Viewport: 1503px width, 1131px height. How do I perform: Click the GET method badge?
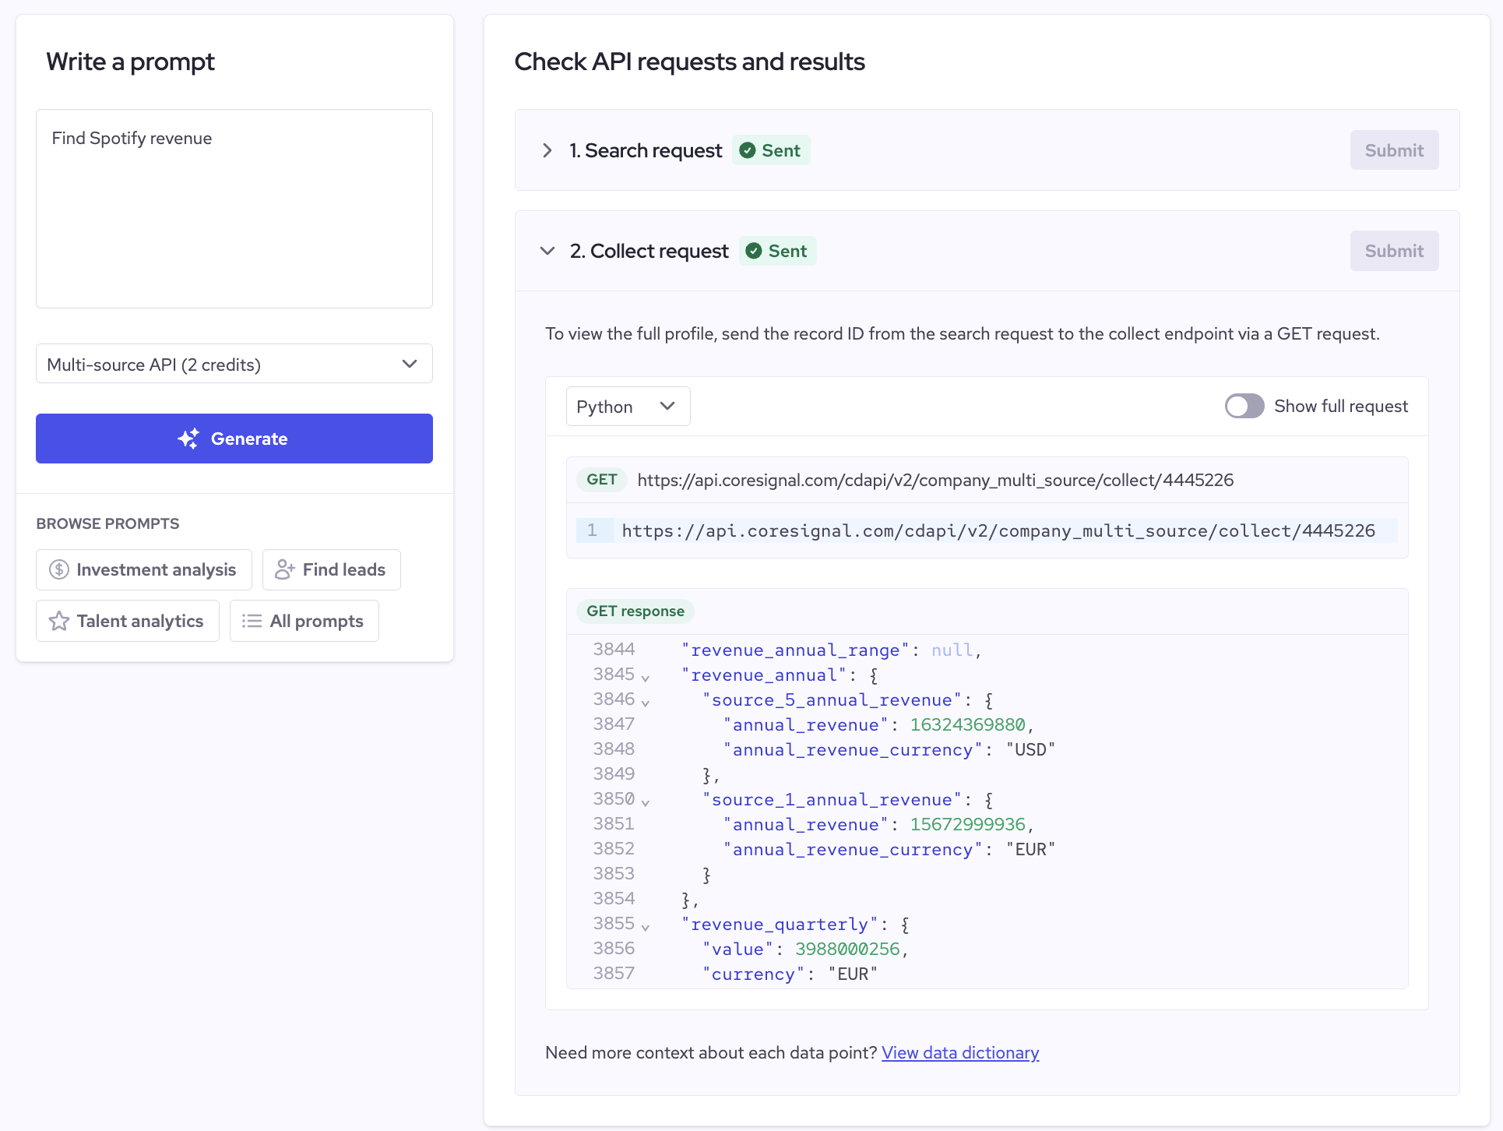(x=602, y=480)
